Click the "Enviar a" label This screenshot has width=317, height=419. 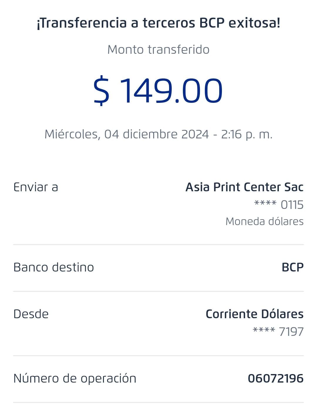point(36,187)
